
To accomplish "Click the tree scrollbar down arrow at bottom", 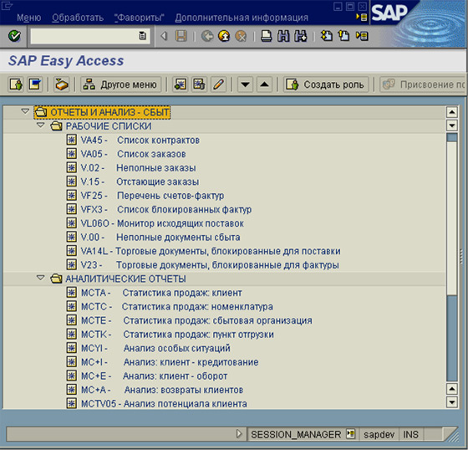I will pyautogui.click(x=452, y=402).
